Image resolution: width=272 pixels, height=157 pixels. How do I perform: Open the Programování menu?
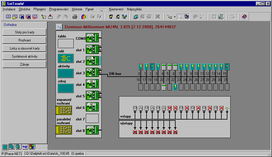tap(59, 9)
